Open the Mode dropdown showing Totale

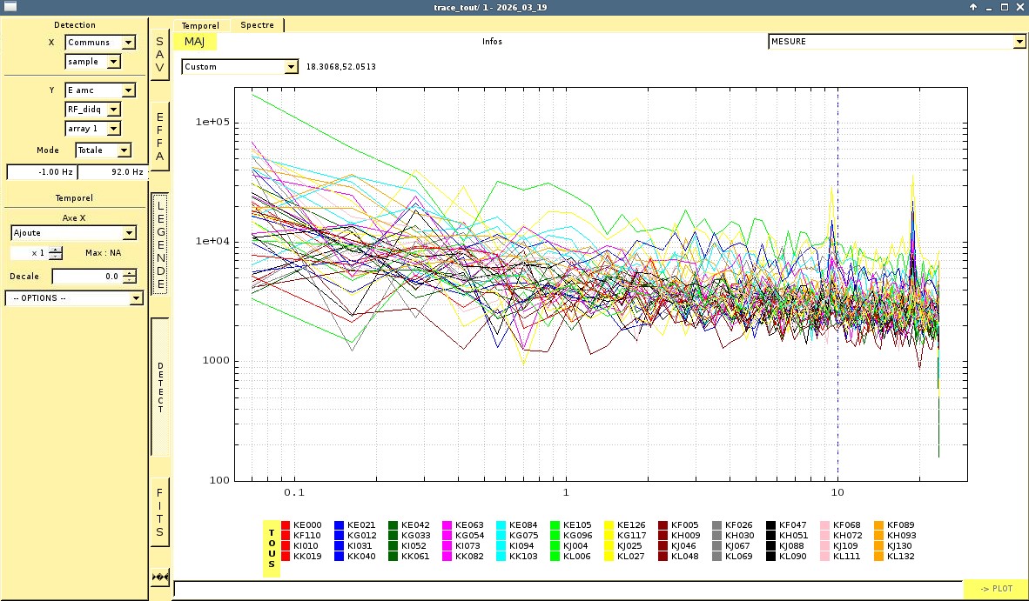[x=104, y=150]
